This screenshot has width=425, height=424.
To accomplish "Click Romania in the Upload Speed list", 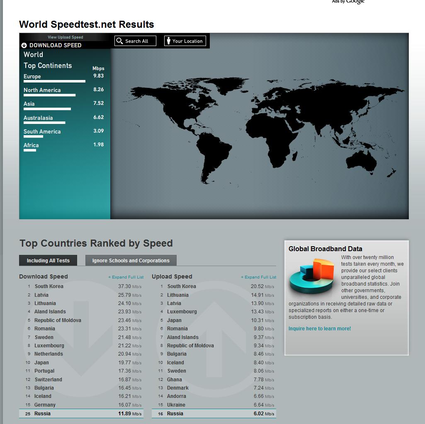I will (x=177, y=328).
